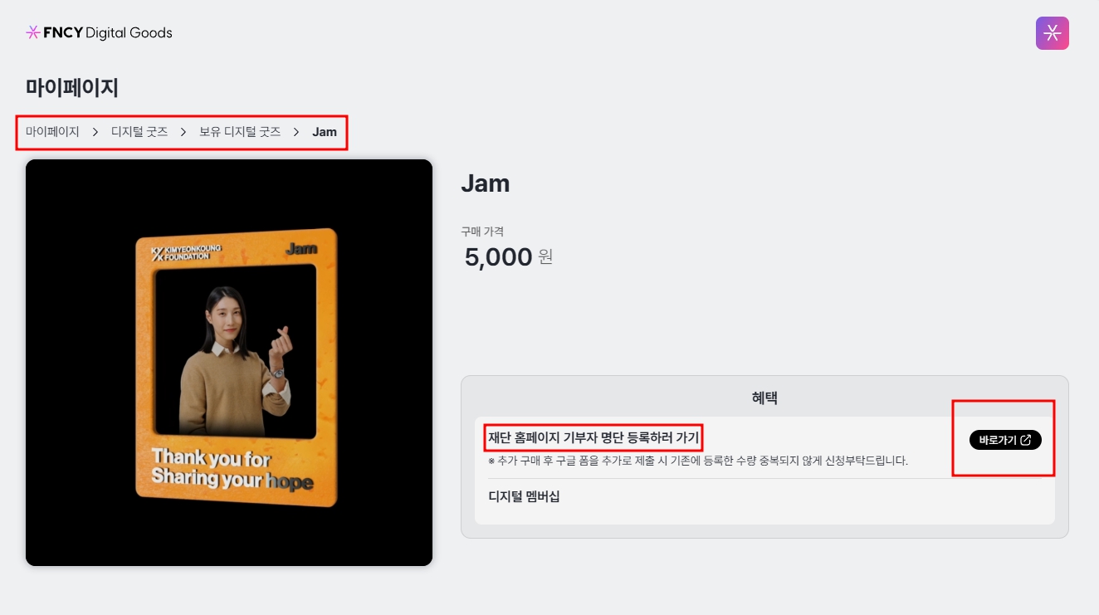
Task: Open 디지털 굿즈 breadcrumb item
Action: (139, 132)
